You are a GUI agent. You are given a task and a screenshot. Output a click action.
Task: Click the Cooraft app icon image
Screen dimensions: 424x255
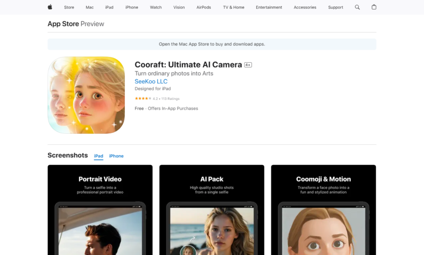click(x=86, y=95)
